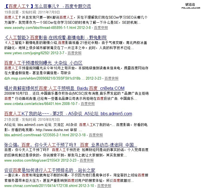Open the 谈谈百度是如何进行人工干预排名的 站长之家 result
This screenshot has height=188, width=203.
coord(50,170)
